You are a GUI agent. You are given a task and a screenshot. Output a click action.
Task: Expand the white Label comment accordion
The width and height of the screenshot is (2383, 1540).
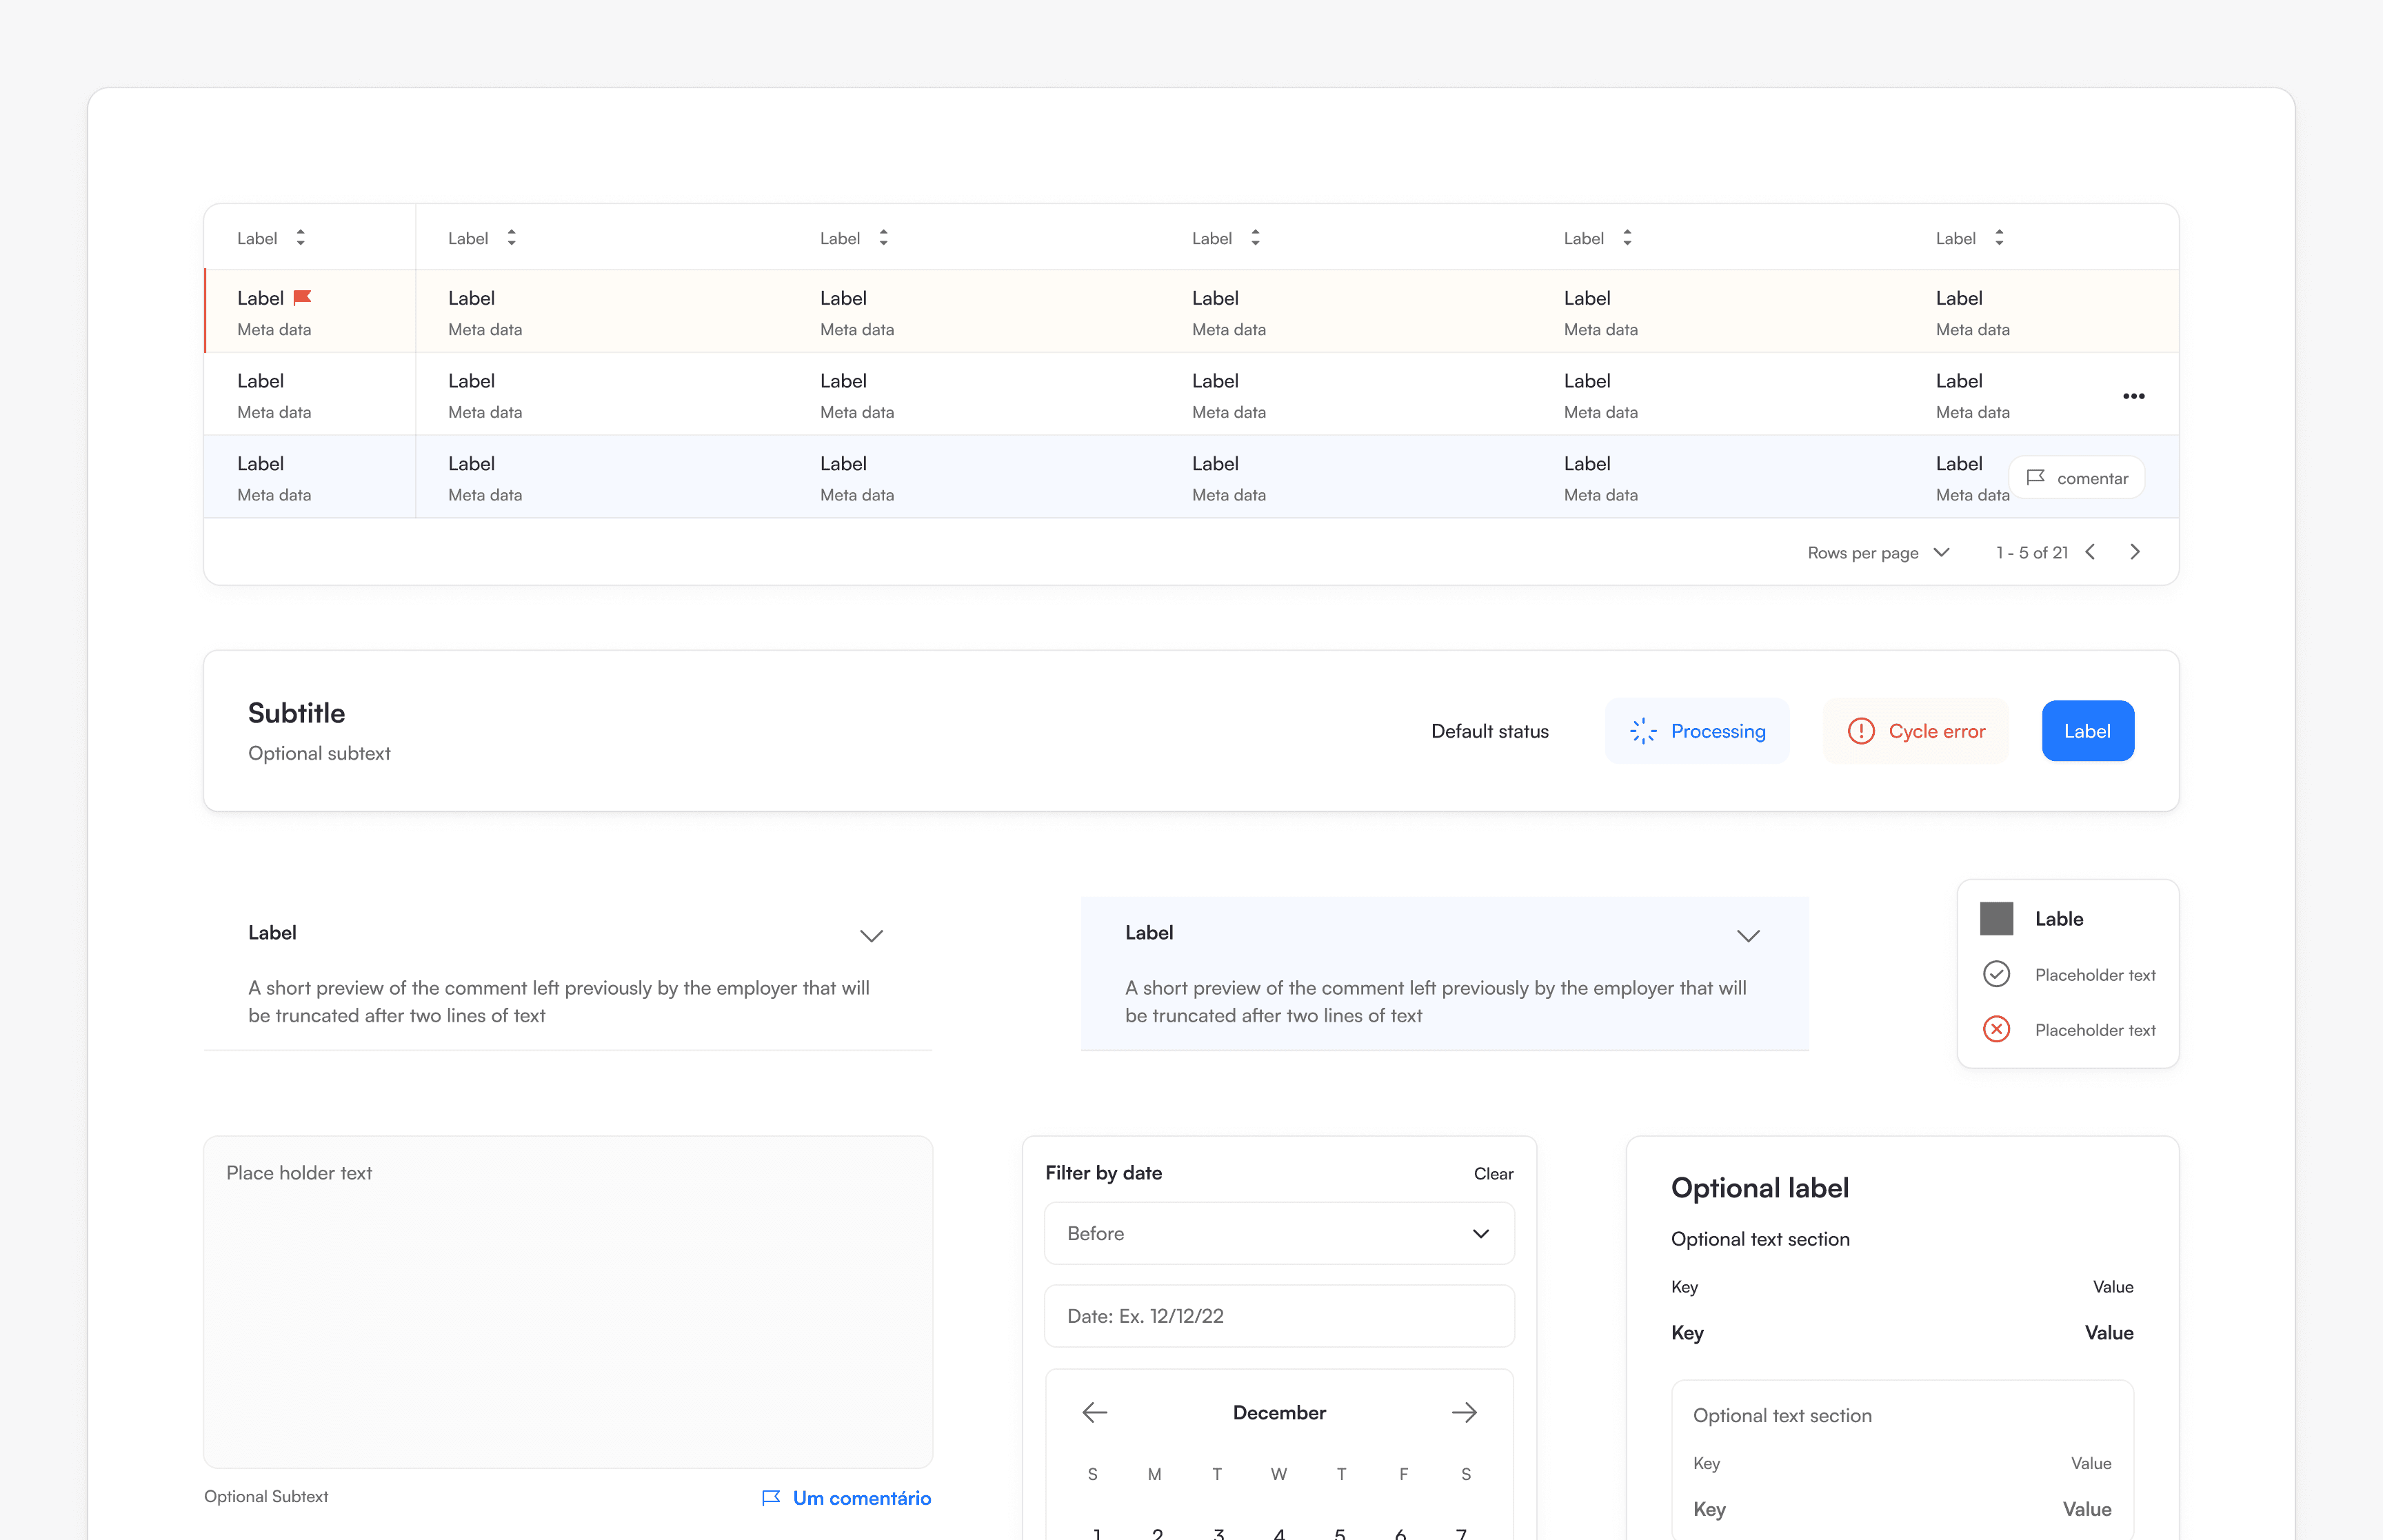pos(871,935)
